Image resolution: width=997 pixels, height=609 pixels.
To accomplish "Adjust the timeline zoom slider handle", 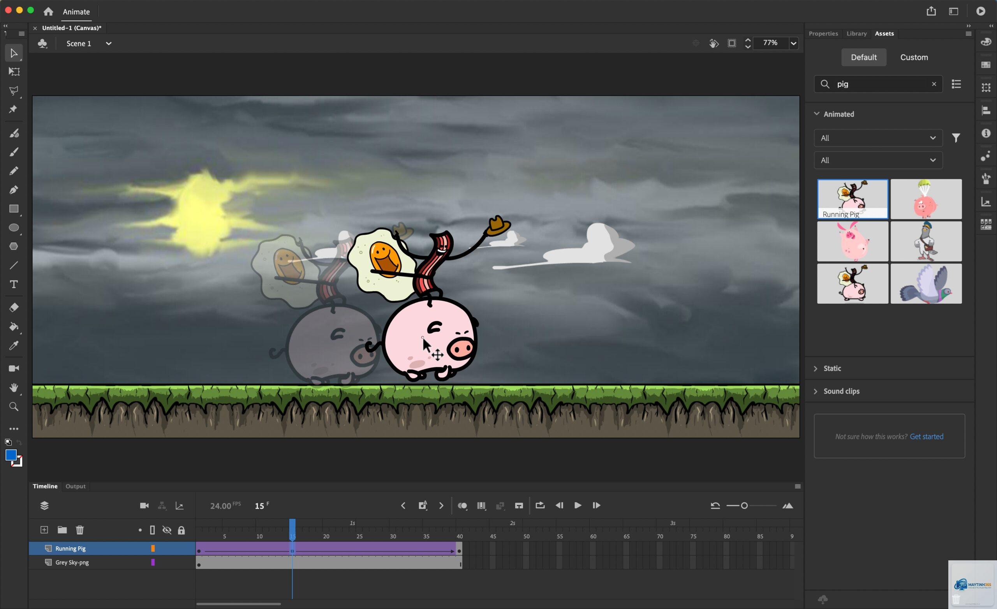I will 744,505.
